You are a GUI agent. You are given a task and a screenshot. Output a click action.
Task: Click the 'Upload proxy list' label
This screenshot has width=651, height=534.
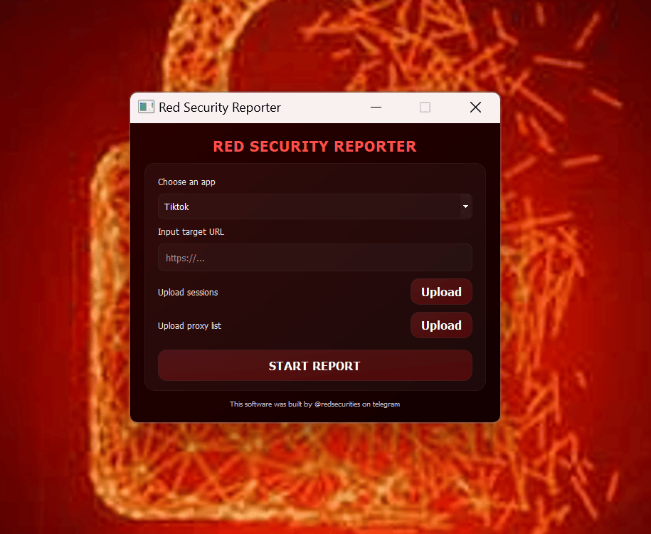(189, 326)
